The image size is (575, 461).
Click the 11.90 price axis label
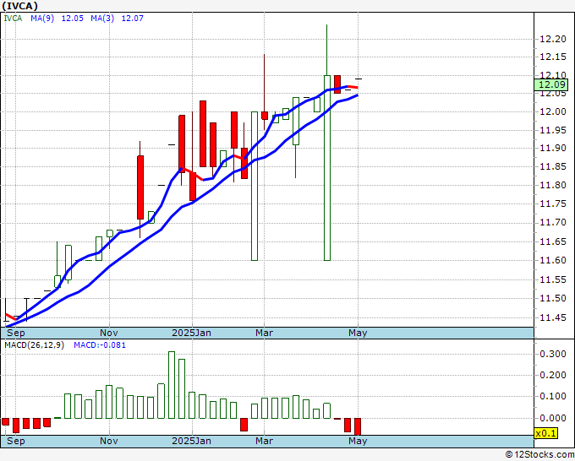click(553, 149)
